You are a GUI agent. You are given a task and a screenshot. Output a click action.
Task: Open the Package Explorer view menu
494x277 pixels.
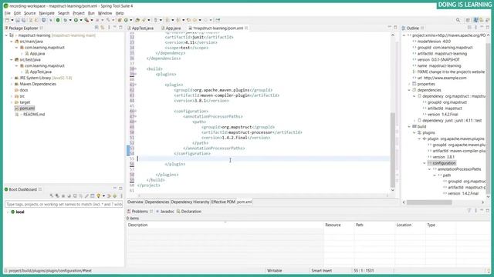(109, 28)
